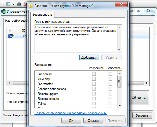
Task: Click the Закрыть button in the background window
Action: pyautogui.click(x=142, y=115)
